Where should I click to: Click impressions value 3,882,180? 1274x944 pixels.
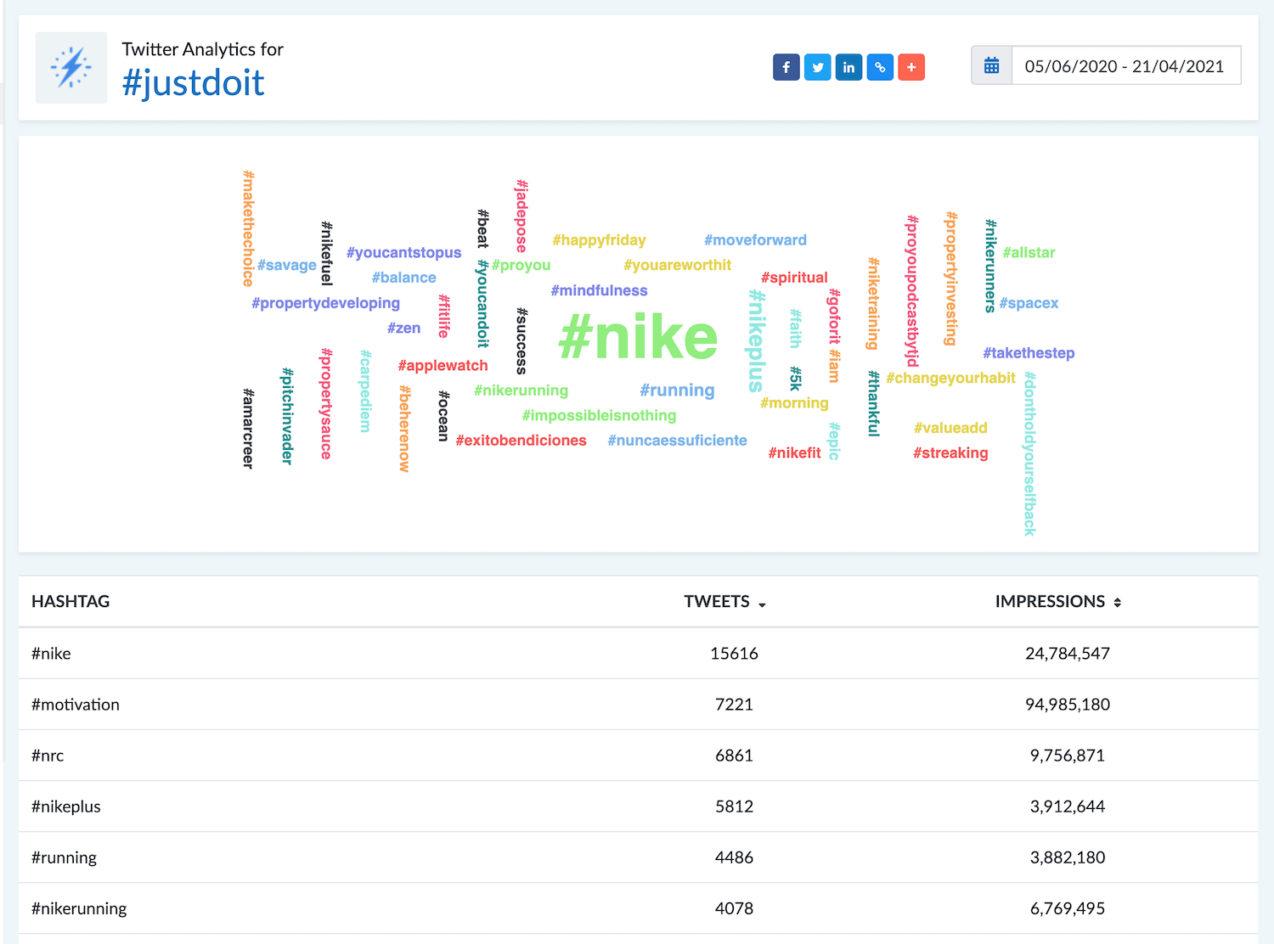pos(1068,857)
